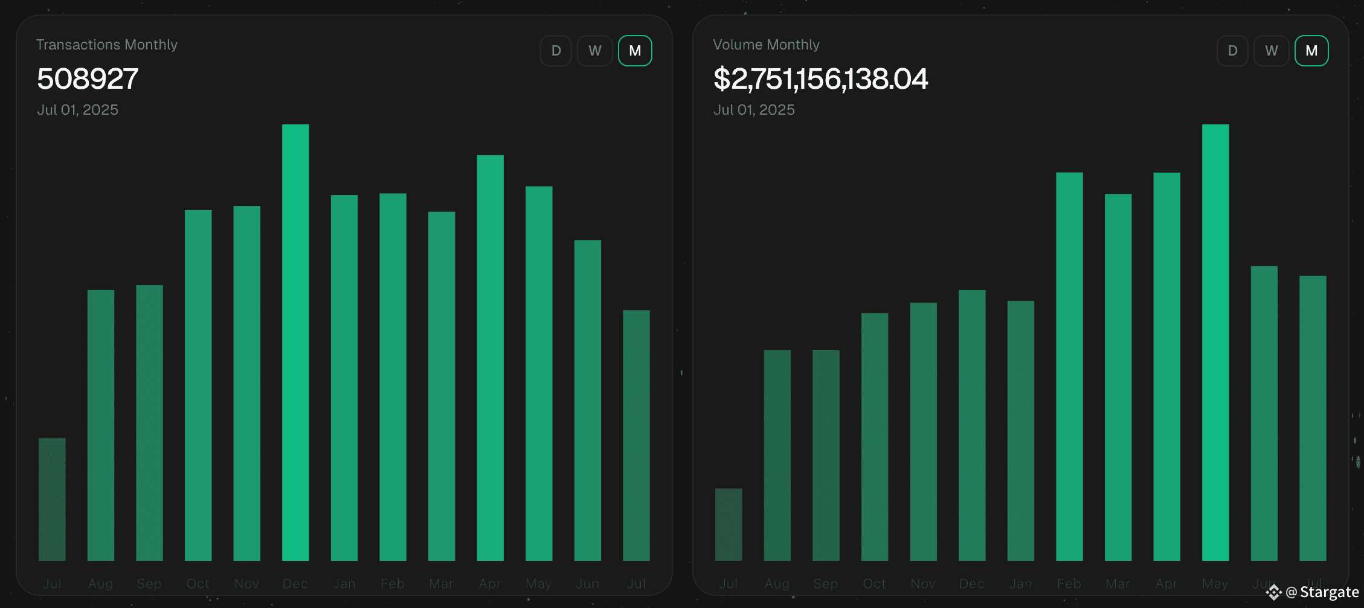
Task: Click the volume value "$2,751,156,138.04"
Action: [820, 79]
